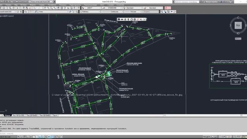Screen dimensions: 247x139
Task: Click the Dimension Style icon
Action: click(x=104, y=8)
